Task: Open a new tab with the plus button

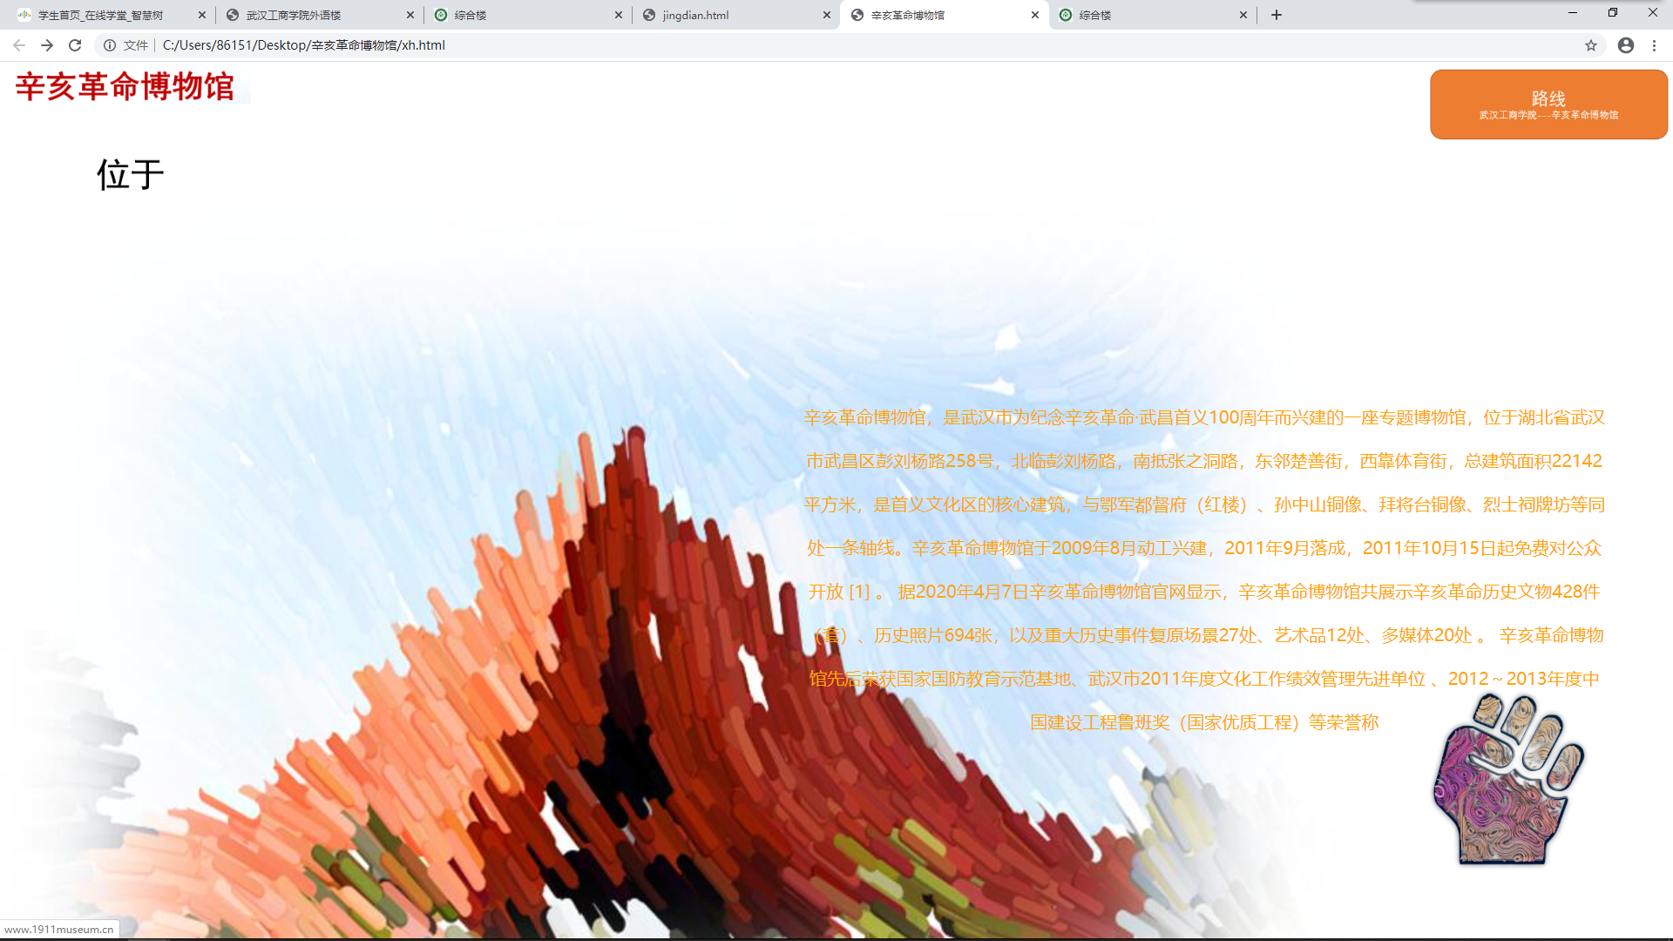Action: click(1277, 15)
